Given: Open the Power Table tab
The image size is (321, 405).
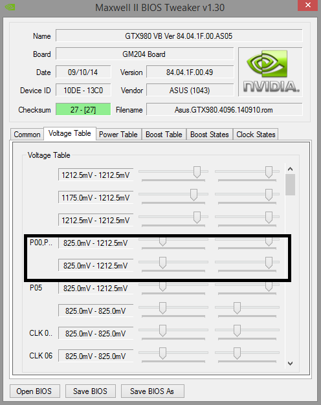Looking at the screenshot, I should point(118,135).
